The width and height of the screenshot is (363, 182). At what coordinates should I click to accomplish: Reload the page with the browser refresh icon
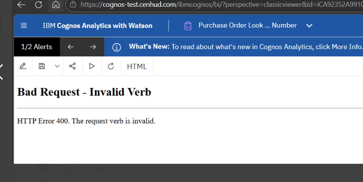[38, 5]
